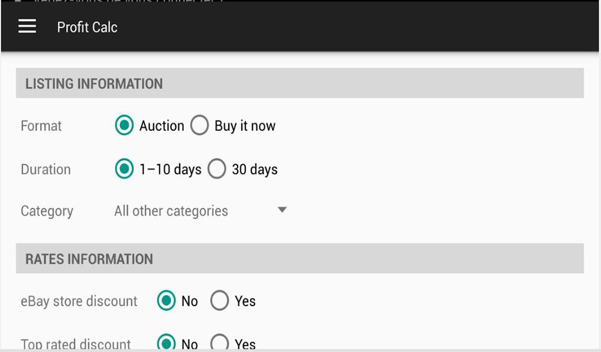Click the Category label
This screenshot has width=601, height=352.
point(47,211)
